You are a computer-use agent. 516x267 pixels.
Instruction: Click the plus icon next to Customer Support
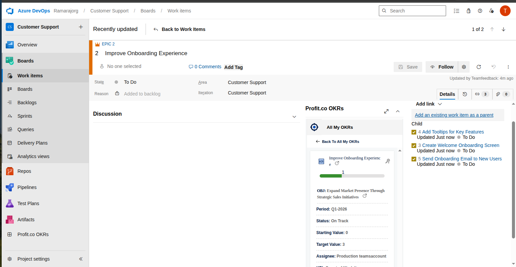coord(81,27)
